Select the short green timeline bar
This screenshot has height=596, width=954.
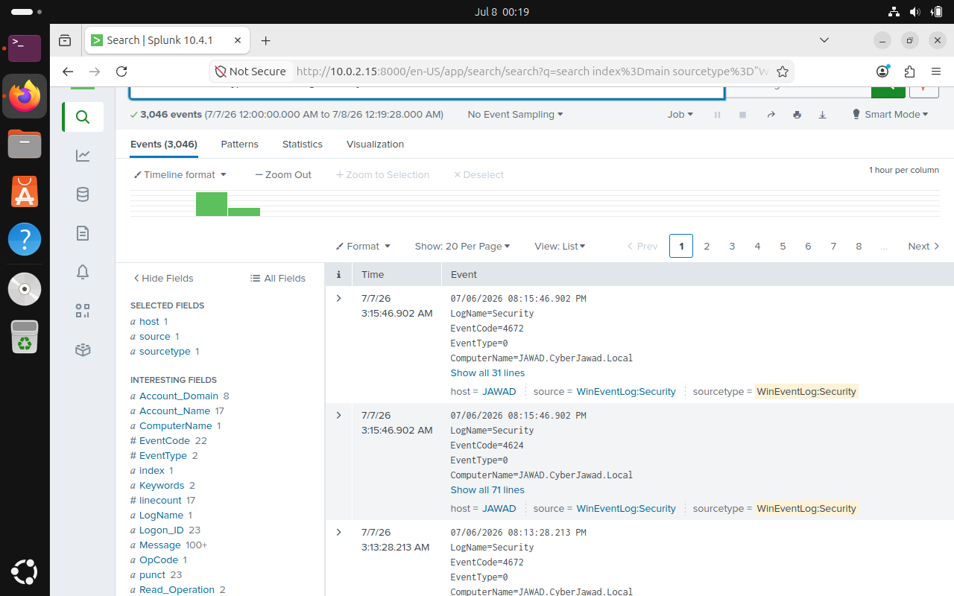[x=244, y=212]
